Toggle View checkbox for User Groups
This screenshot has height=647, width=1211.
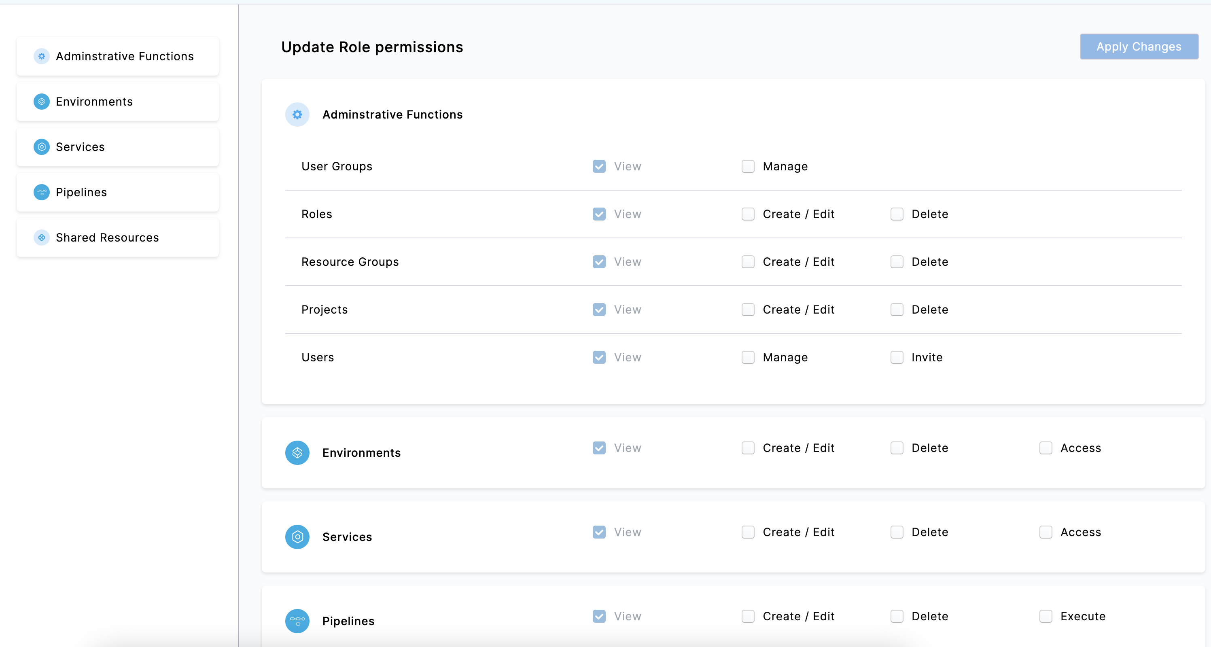tap(599, 166)
